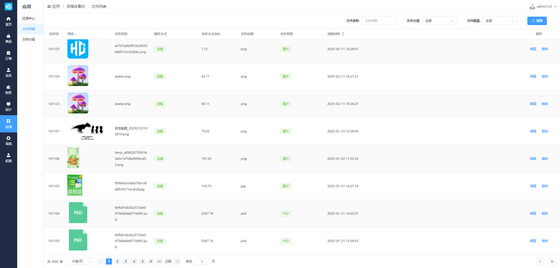Open the 商品 products sidebar icon
This screenshot has height=268, width=560.
[8, 38]
